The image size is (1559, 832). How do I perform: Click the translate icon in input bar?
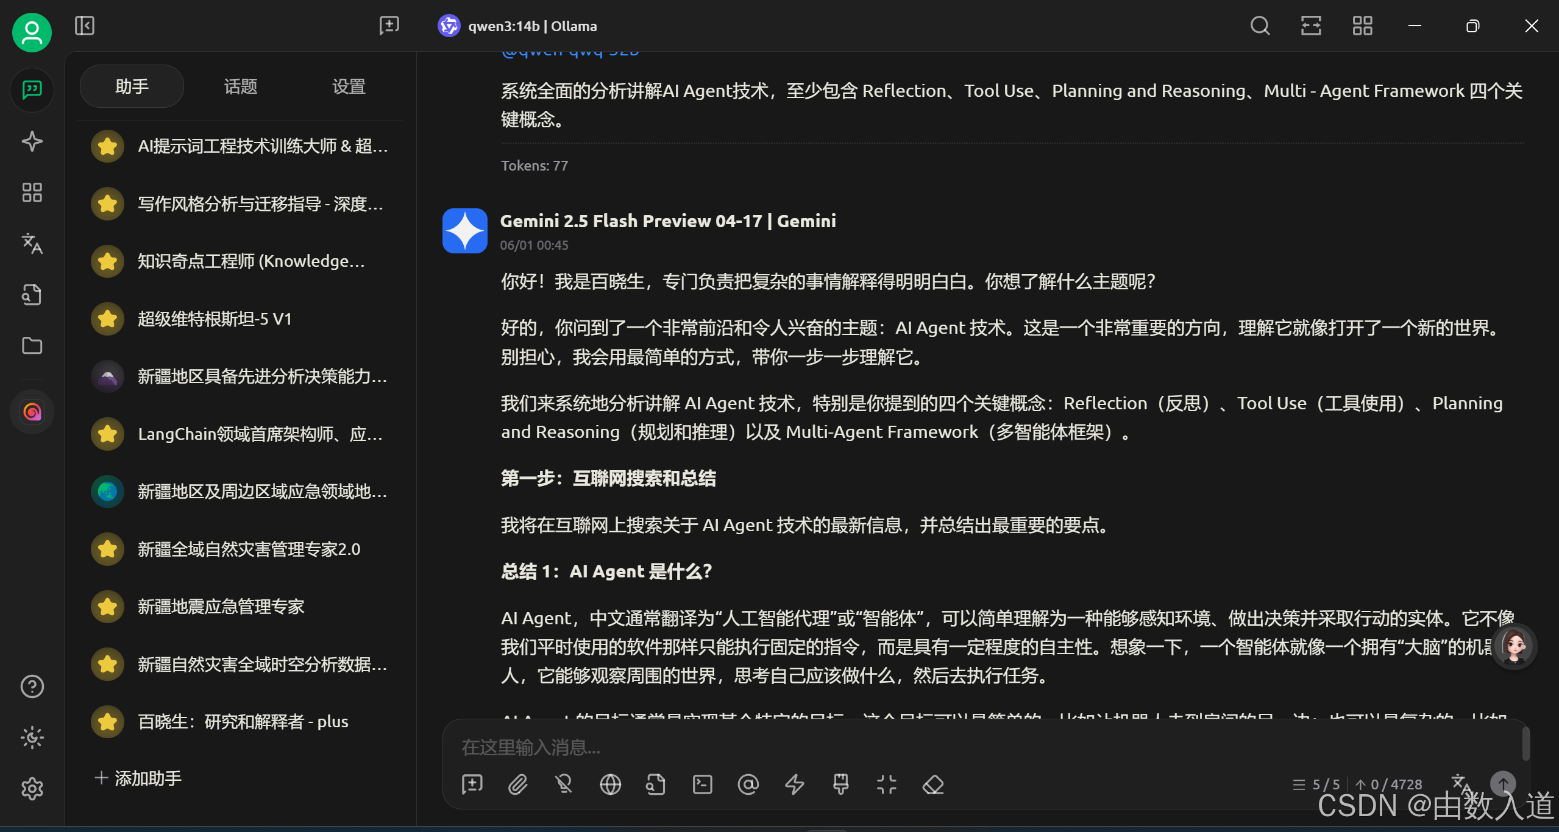(1460, 783)
